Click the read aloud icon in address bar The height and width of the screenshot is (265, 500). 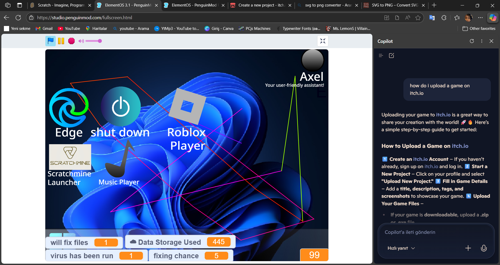point(408,18)
